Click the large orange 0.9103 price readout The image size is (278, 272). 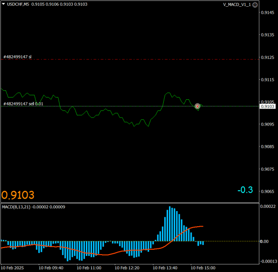point(18,195)
